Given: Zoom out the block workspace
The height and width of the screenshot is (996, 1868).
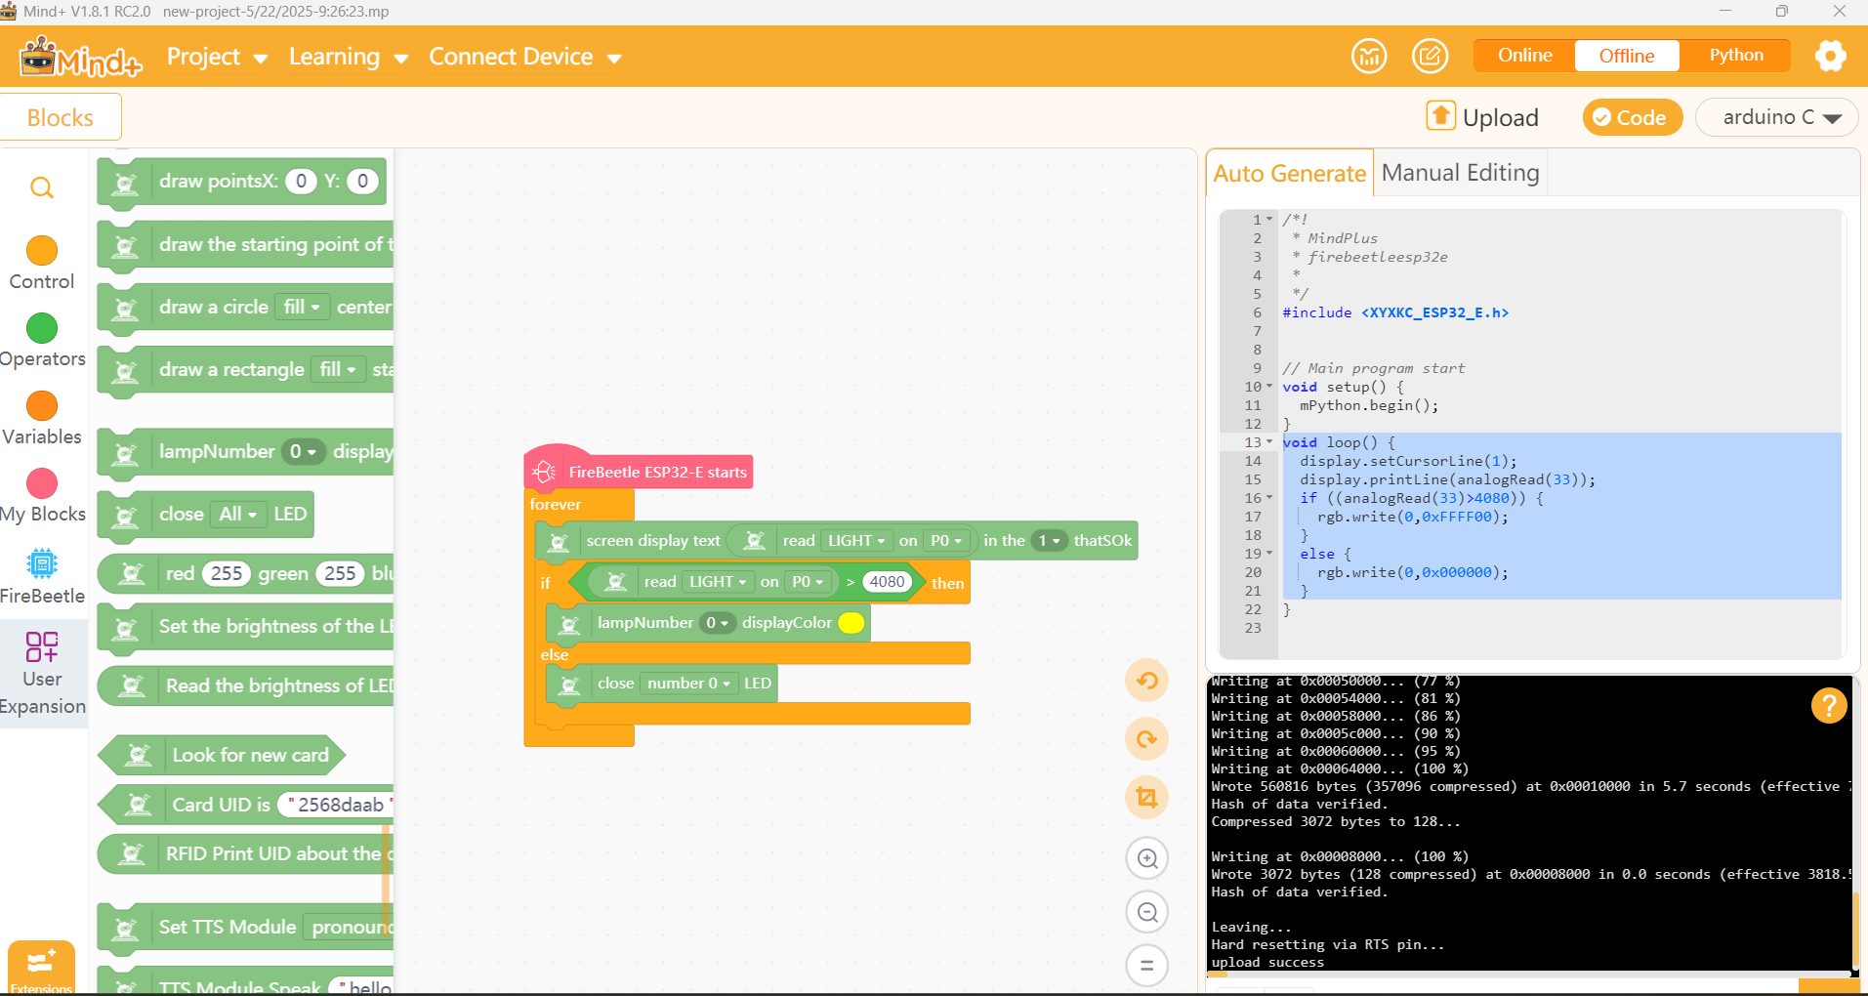Looking at the screenshot, I should point(1147,912).
